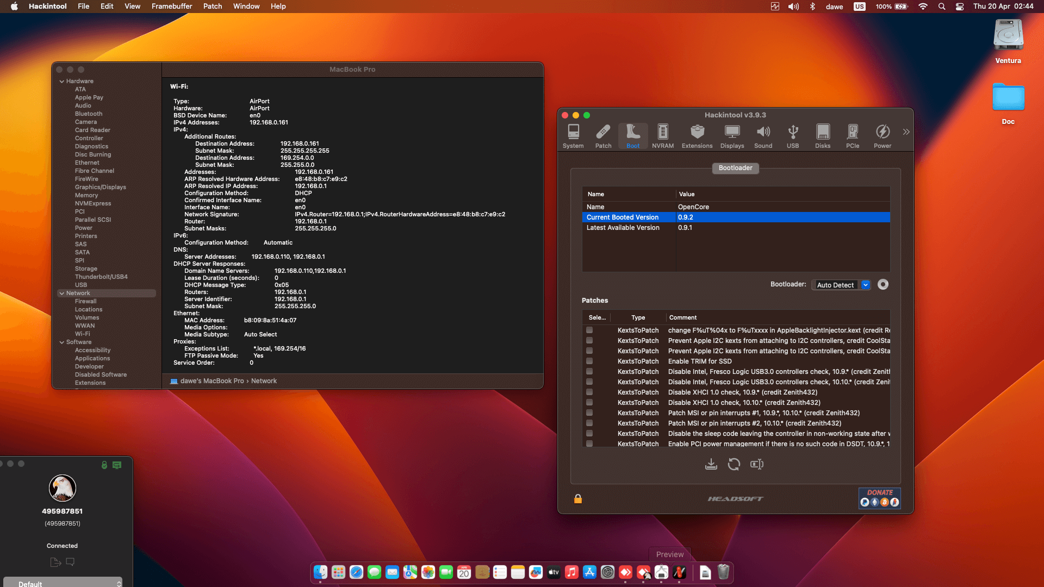Click the download patches icon

[x=711, y=464]
